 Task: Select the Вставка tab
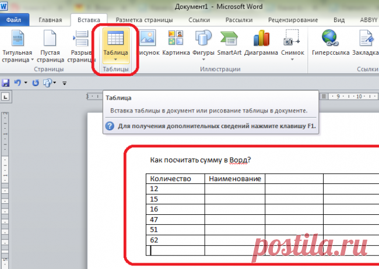89,20
